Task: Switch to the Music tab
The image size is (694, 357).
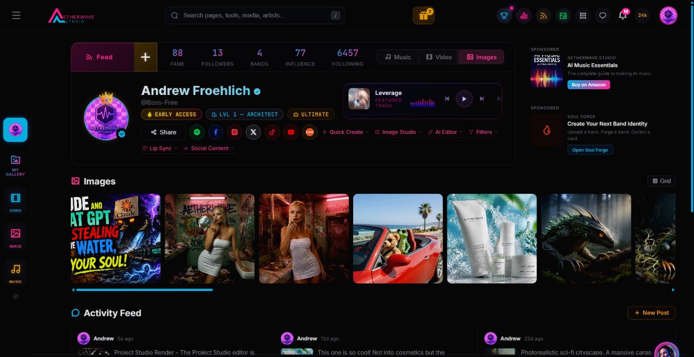Action: point(398,57)
